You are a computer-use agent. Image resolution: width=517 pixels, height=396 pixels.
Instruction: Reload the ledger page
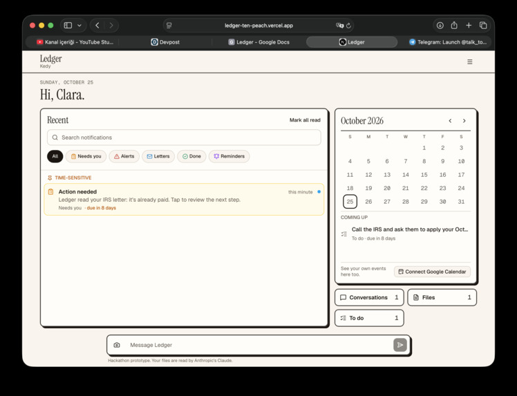pos(348,26)
